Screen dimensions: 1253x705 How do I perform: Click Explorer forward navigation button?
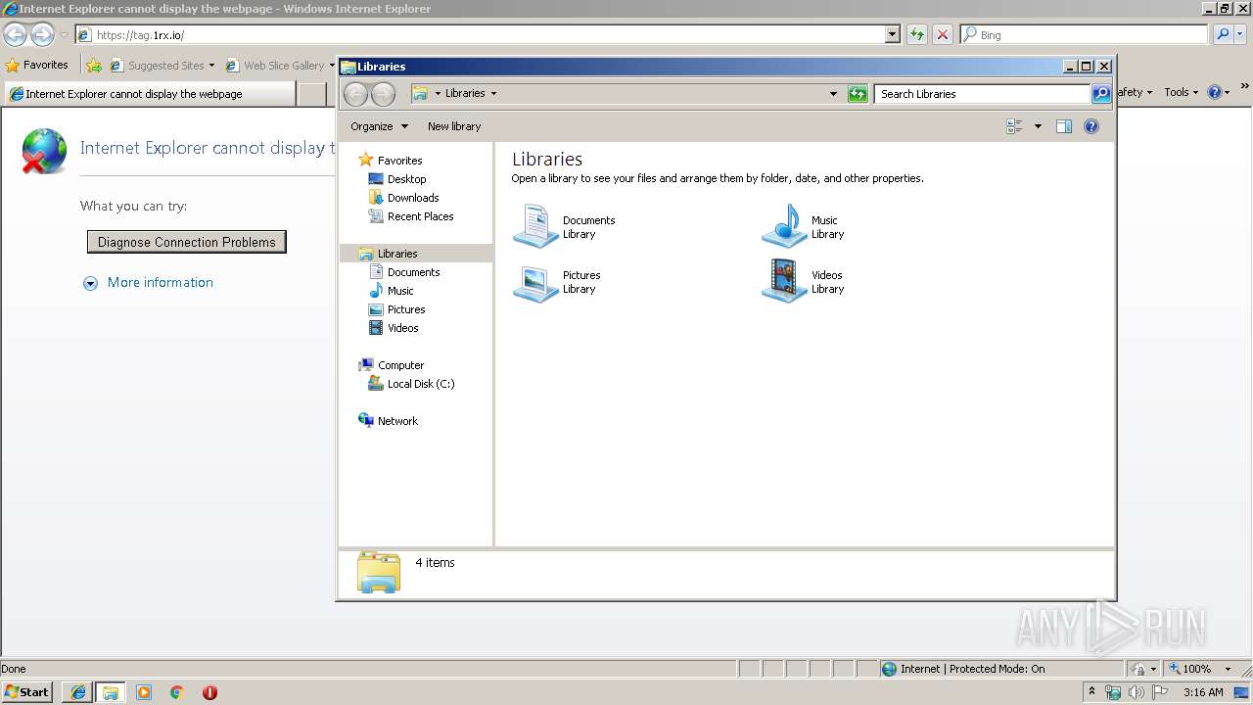pos(384,94)
